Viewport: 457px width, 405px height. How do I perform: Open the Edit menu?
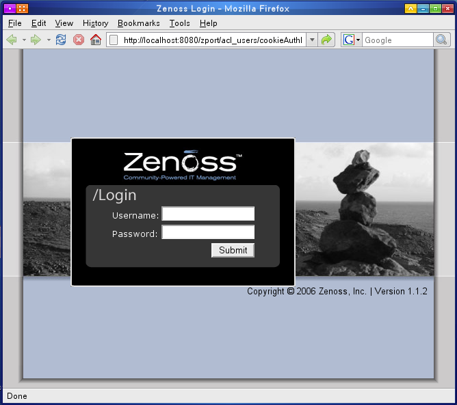38,23
